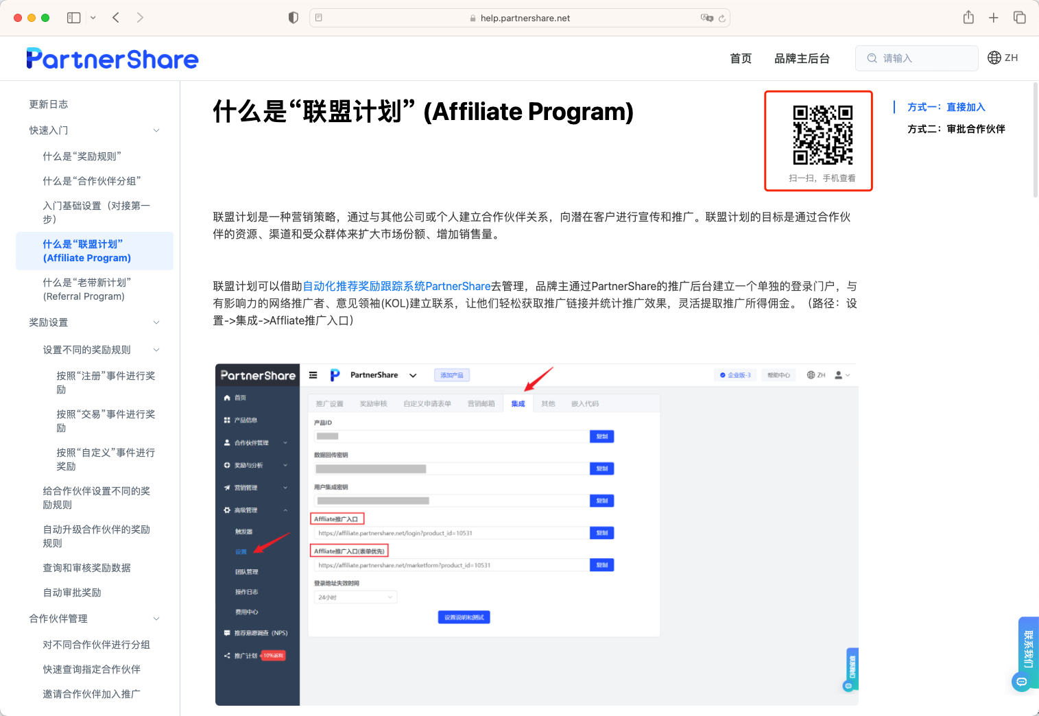This screenshot has height=716, width=1039.
Task: Jump to 方式一：直接加入 section
Action: pyautogui.click(x=946, y=107)
